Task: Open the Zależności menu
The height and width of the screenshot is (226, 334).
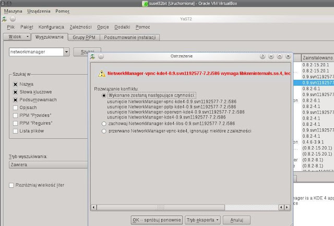Action: [80, 27]
